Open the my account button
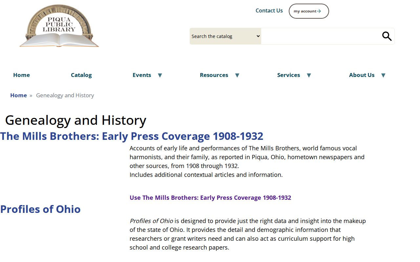 [309, 11]
